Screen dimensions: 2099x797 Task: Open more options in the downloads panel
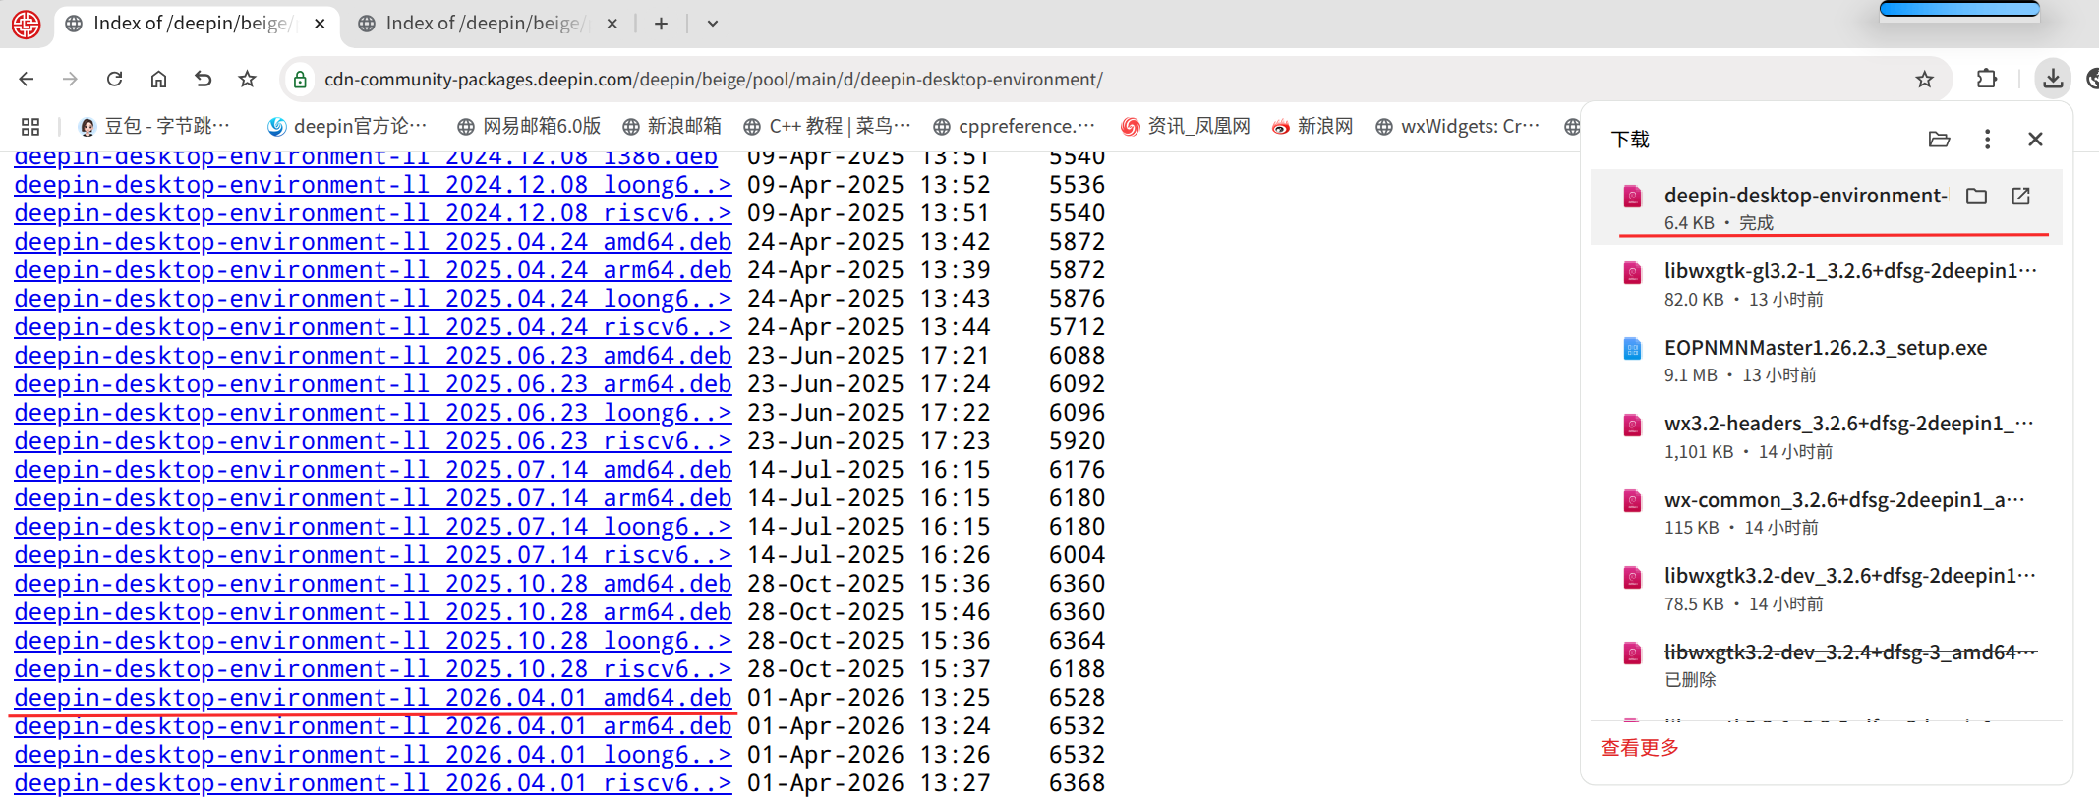coord(1987,140)
